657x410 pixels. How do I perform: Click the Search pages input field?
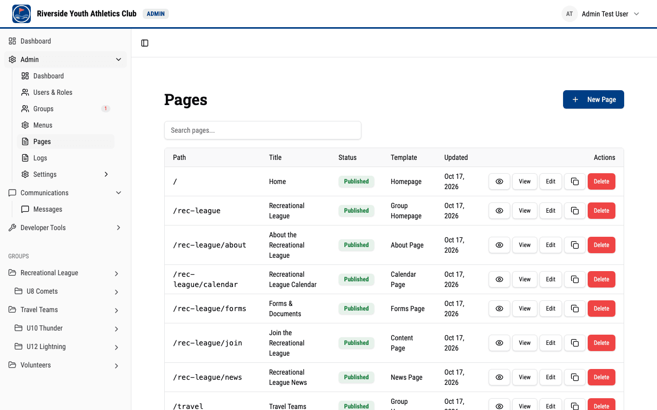pos(263,130)
